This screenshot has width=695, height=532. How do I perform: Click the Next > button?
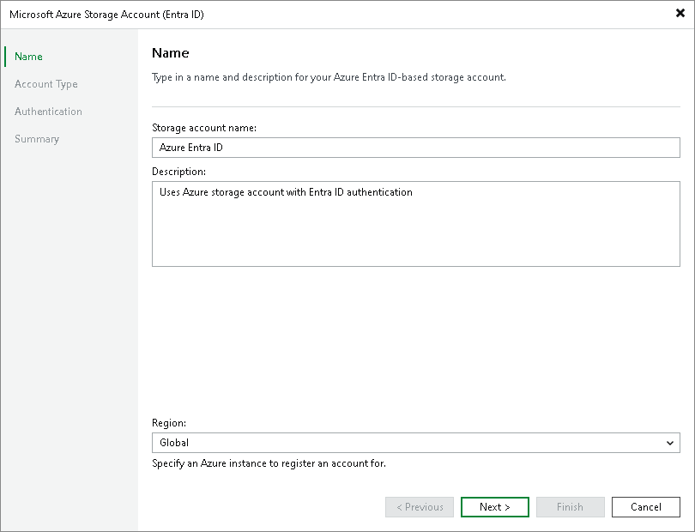495,507
